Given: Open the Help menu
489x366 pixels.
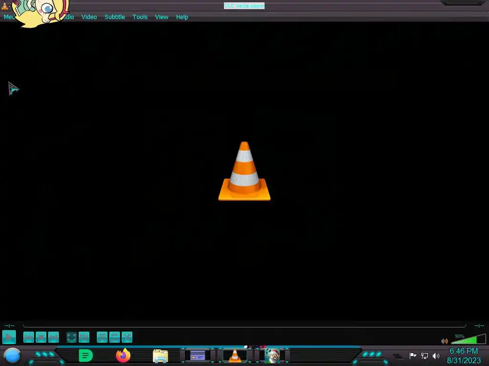Looking at the screenshot, I should point(182,17).
